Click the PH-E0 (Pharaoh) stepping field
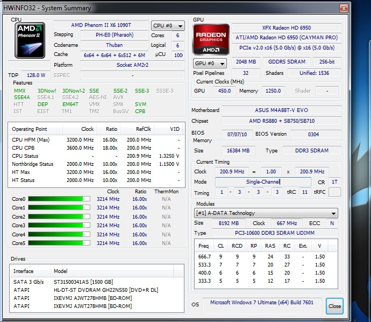371x322 pixels. [x=115, y=35]
